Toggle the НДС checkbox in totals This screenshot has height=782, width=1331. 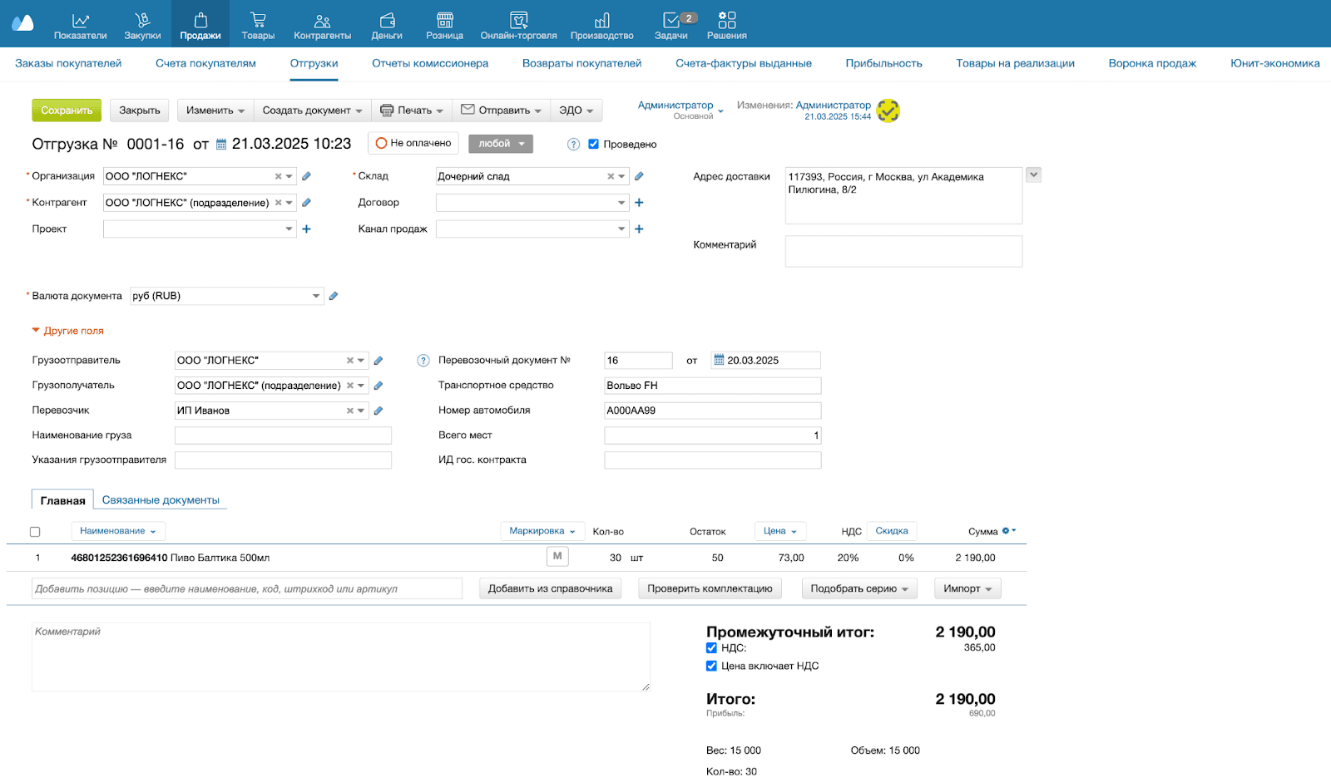pyautogui.click(x=711, y=648)
